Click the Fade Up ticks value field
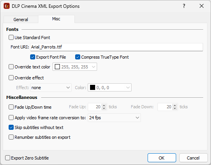 (x=95, y=107)
